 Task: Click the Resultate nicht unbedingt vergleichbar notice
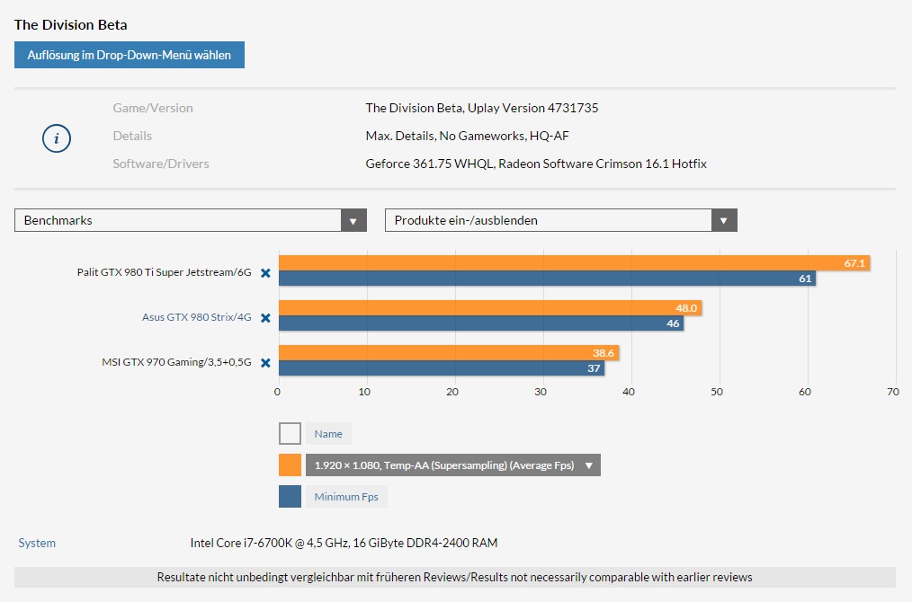(x=455, y=577)
